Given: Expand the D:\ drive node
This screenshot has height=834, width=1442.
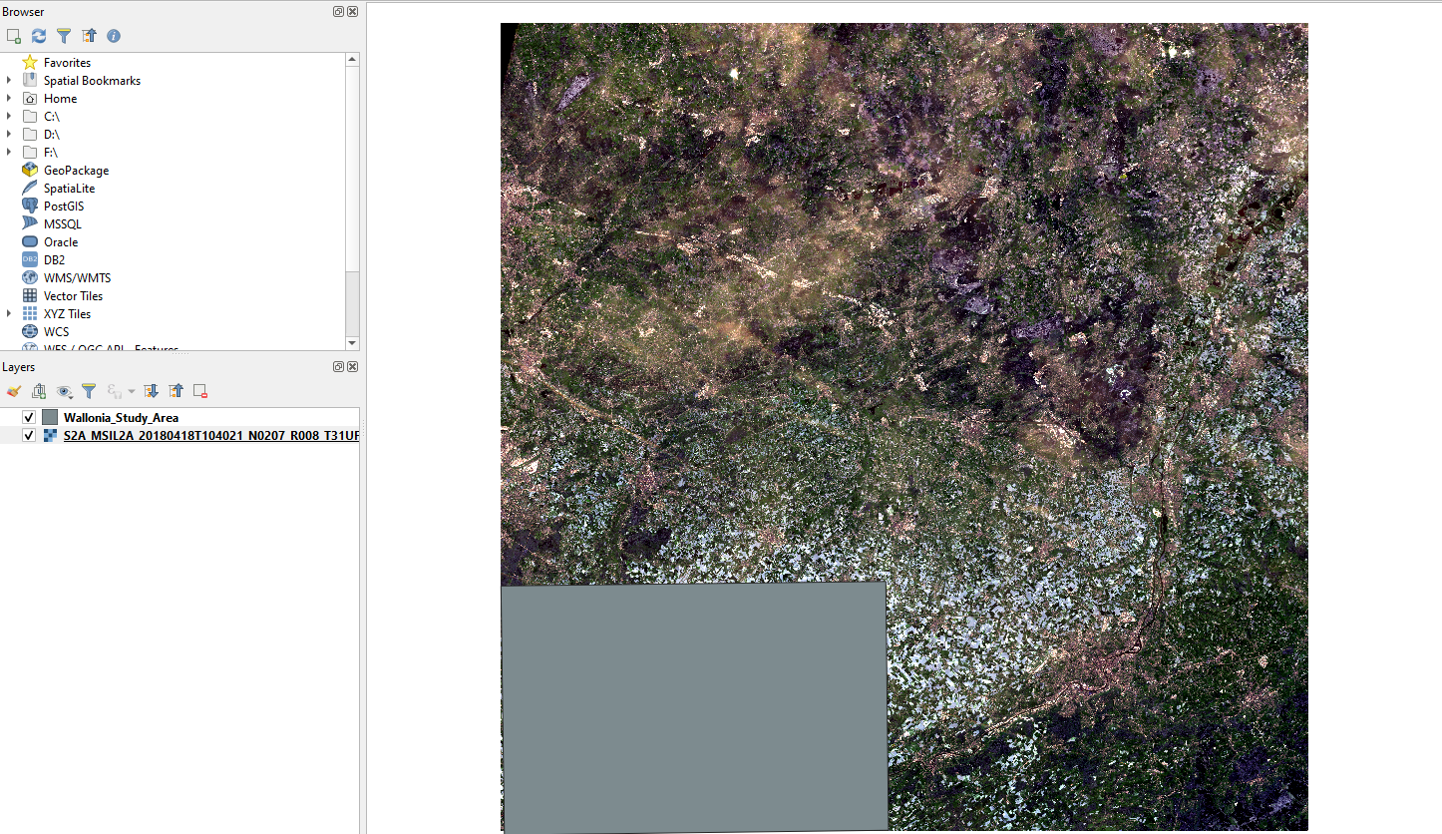Looking at the screenshot, I should [x=9, y=135].
